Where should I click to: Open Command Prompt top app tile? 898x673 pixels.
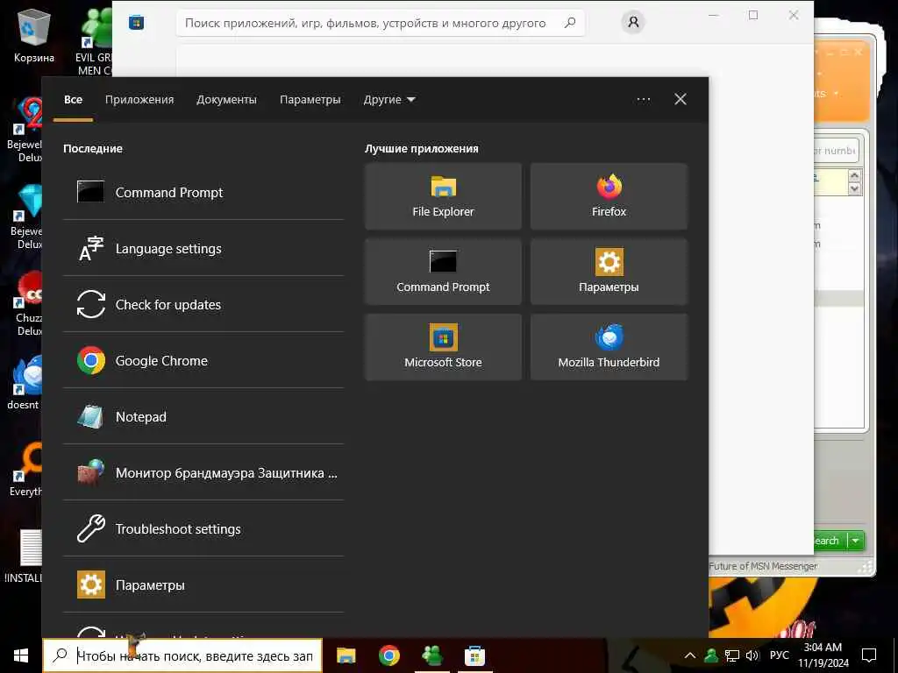pos(443,272)
